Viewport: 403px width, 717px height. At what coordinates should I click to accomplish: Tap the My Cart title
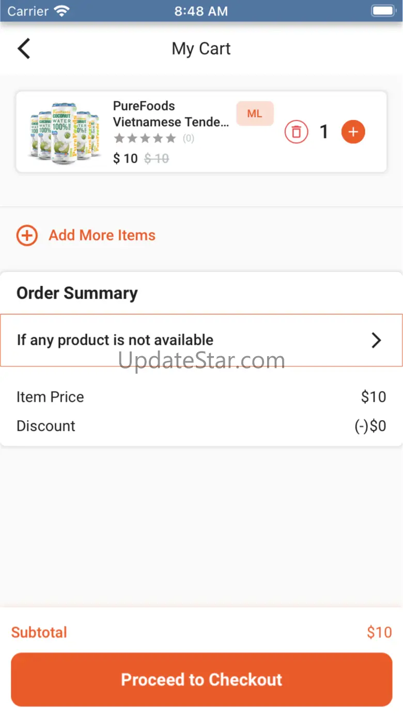(201, 49)
